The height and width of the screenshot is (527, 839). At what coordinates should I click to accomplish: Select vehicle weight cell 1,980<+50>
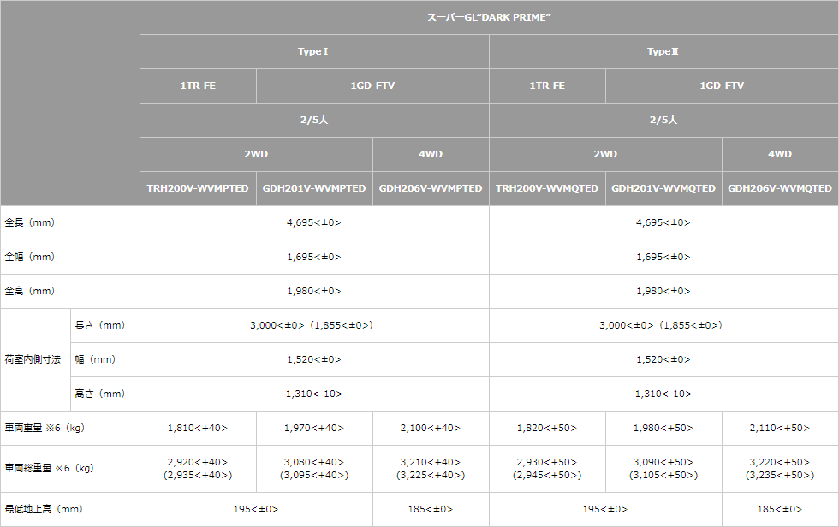click(663, 428)
